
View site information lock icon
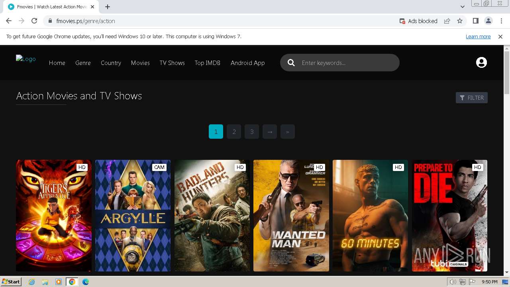[50, 21]
